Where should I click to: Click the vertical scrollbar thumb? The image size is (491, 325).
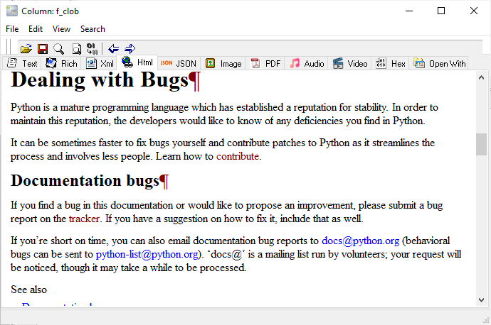[481, 144]
